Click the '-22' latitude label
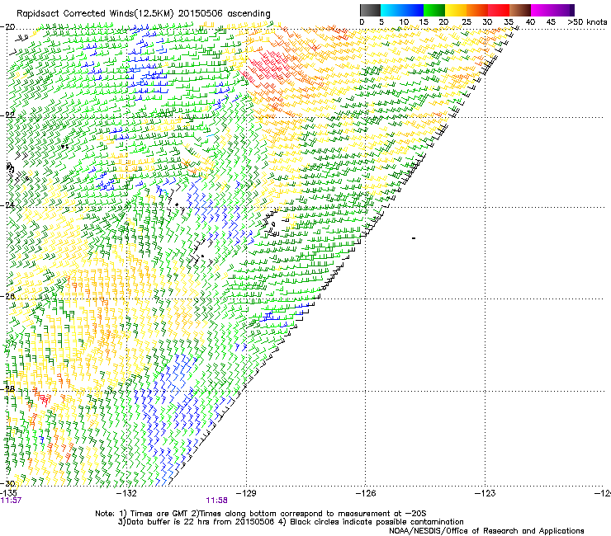 (7, 115)
